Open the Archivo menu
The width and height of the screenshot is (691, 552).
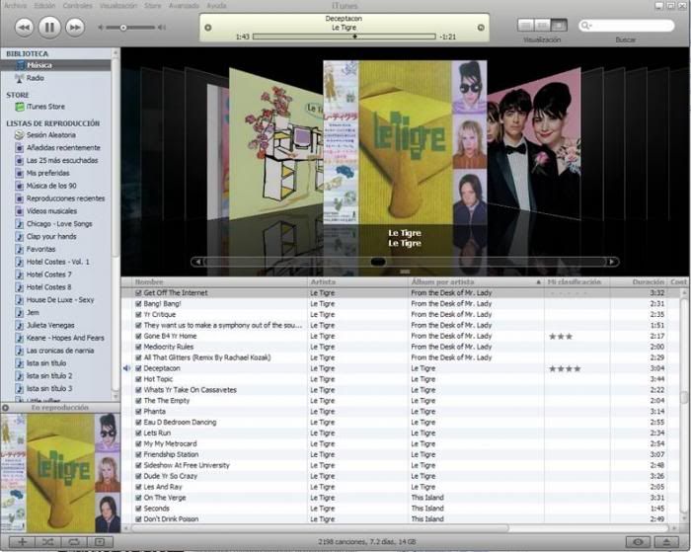click(16, 6)
